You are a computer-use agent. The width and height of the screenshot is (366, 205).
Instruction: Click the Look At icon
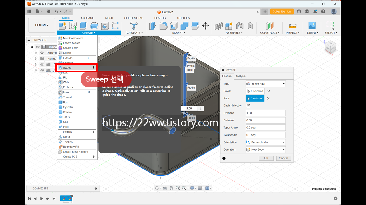pyautogui.click(x=165, y=188)
